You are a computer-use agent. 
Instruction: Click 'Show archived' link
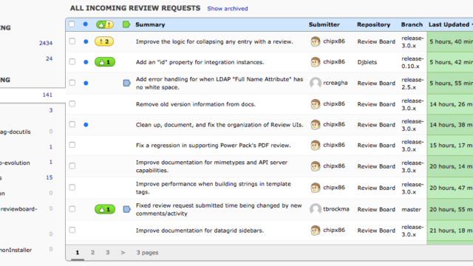click(x=228, y=9)
